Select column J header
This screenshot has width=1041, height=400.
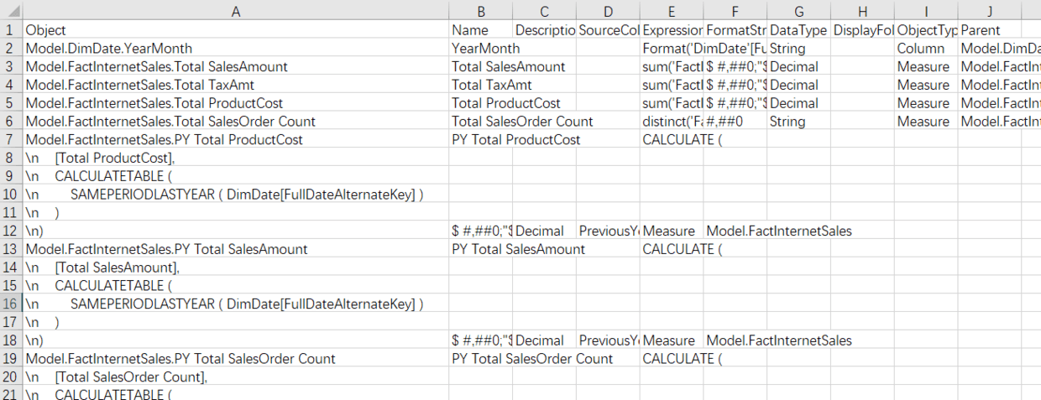990,10
